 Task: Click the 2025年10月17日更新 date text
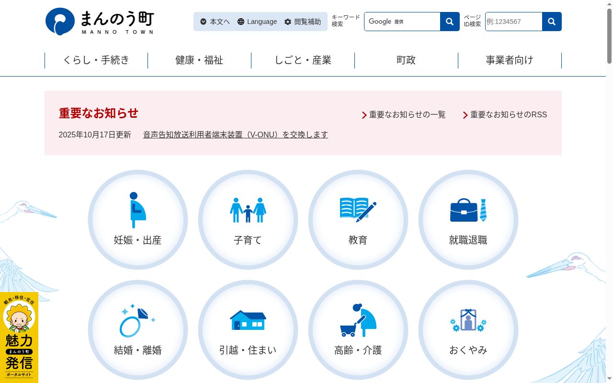click(95, 135)
